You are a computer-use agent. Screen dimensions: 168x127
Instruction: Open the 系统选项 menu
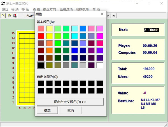[66, 9]
